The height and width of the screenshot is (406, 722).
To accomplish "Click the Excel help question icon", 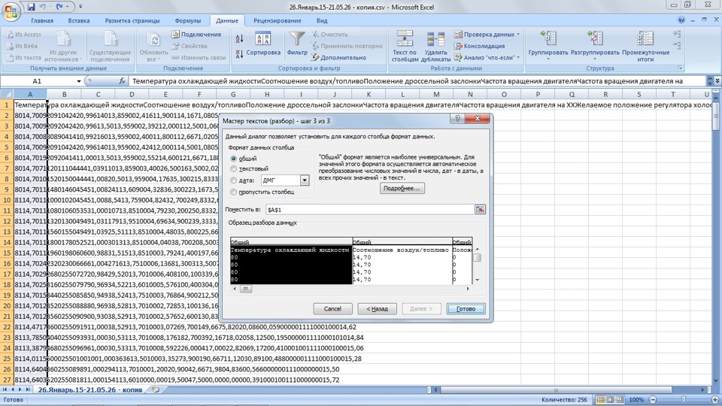I will 681,20.
